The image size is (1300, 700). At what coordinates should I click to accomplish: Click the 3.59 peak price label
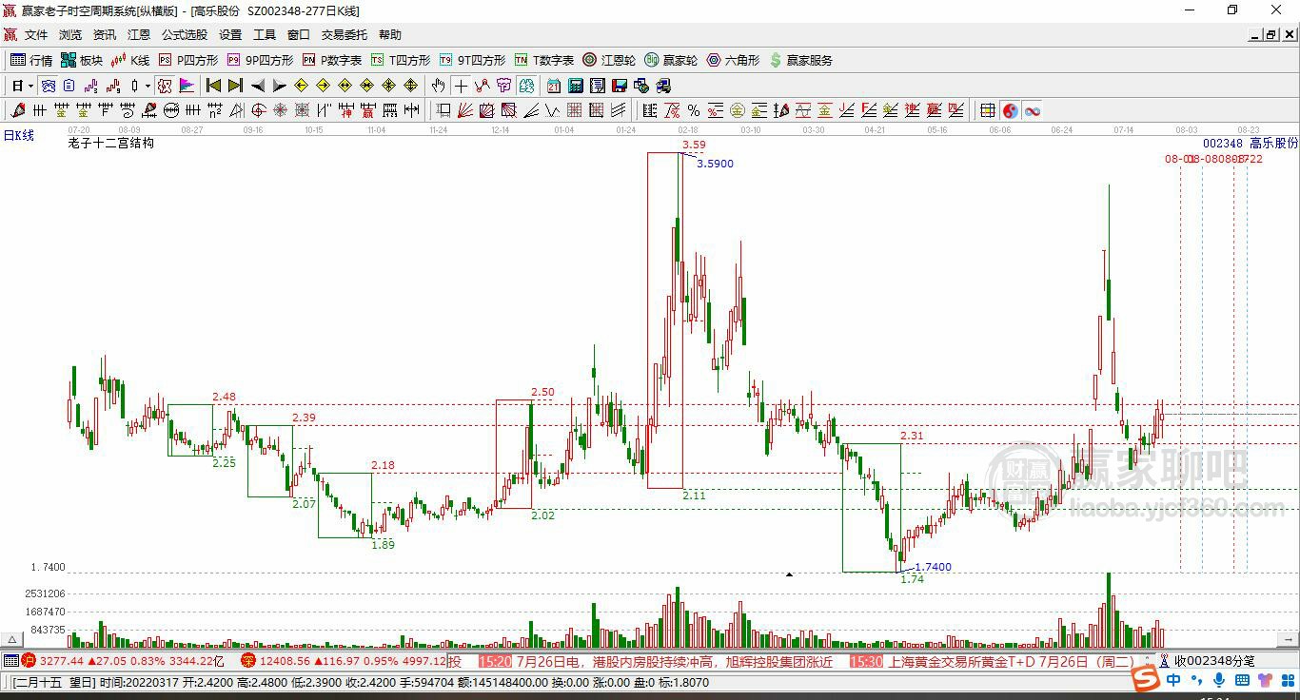(694, 146)
